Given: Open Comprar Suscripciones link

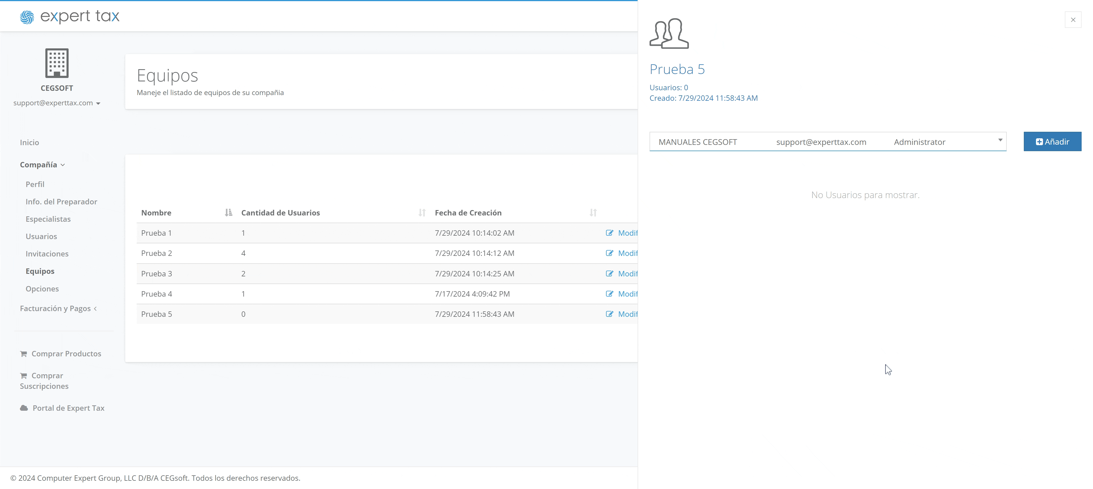Looking at the screenshot, I should 44,381.
